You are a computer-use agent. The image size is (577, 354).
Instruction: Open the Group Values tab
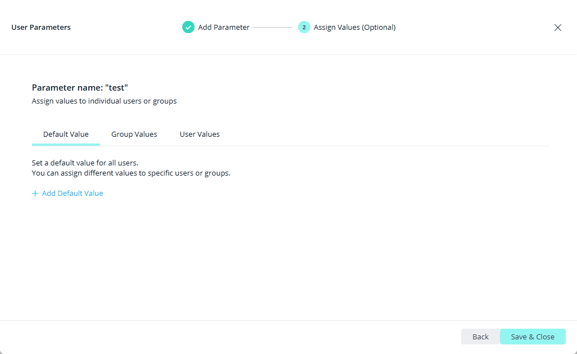click(134, 134)
